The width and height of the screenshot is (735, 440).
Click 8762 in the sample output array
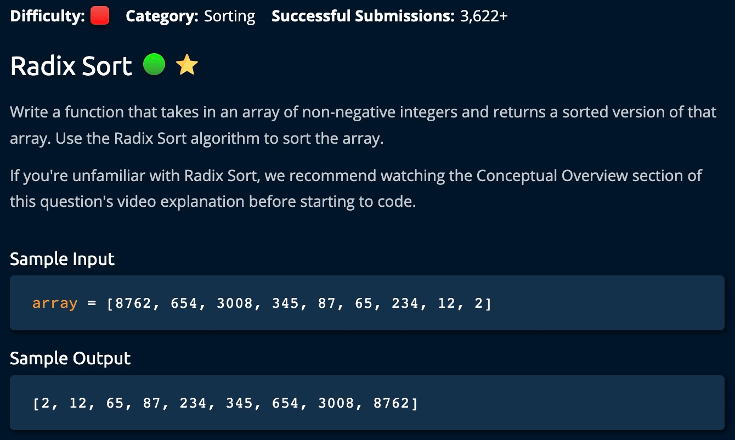click(391, 403)
